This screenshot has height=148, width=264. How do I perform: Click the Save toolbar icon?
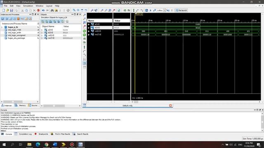[x=12, y=10]
